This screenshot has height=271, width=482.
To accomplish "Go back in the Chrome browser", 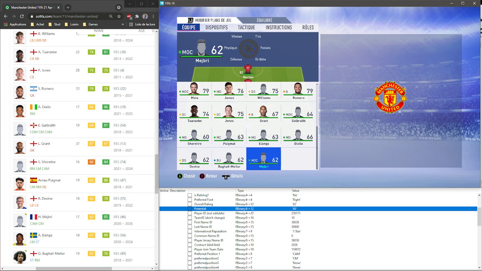I will (x=6, y=16).
